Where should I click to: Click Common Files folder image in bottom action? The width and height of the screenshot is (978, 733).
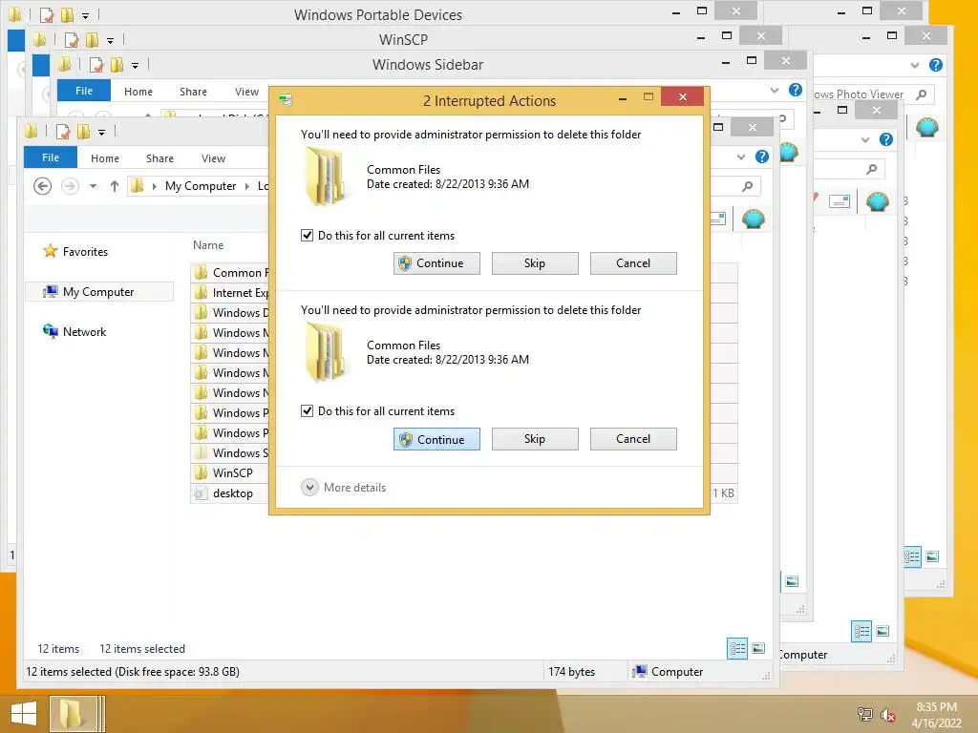pyautogui.click(x=326, y=353)
